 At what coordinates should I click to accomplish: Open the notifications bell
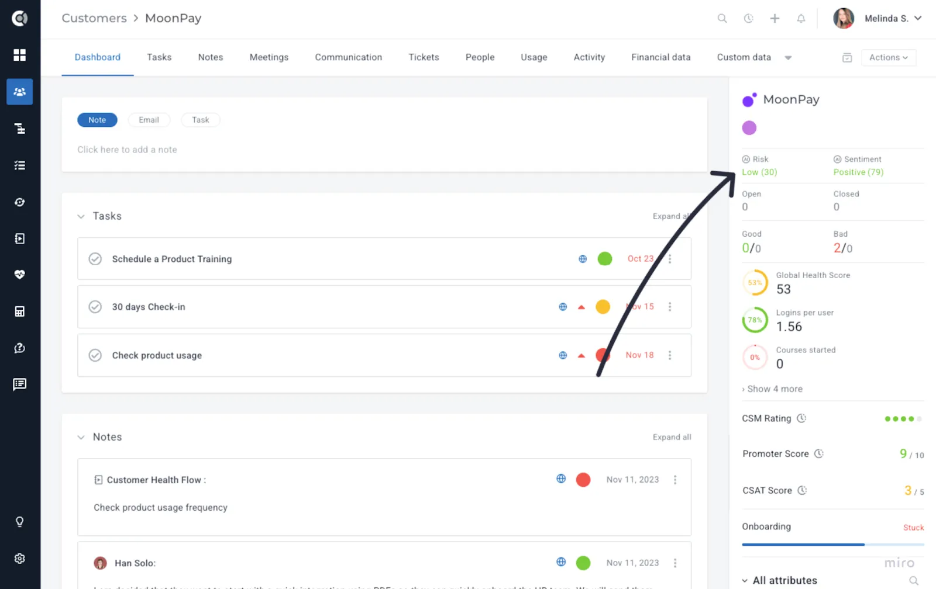(801, 19)
